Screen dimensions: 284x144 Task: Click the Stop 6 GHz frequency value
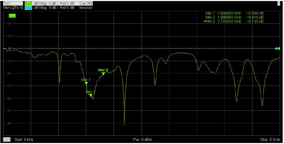click(270, 139)
